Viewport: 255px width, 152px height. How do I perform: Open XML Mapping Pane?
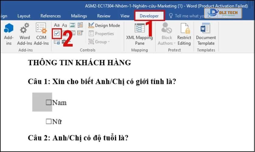click(140, 34)
